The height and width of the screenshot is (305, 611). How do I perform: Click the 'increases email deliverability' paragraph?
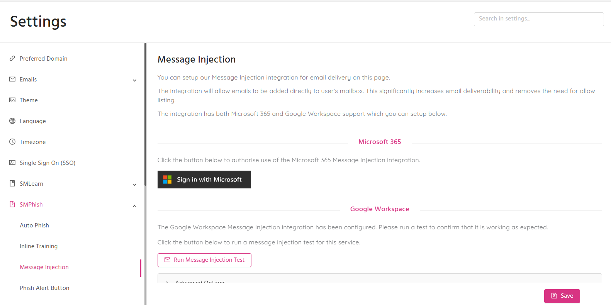(376, 96)
